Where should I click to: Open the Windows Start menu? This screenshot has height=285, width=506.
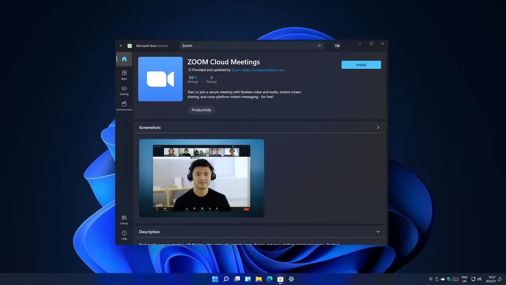pyautogui.click(x=215, y=279)
